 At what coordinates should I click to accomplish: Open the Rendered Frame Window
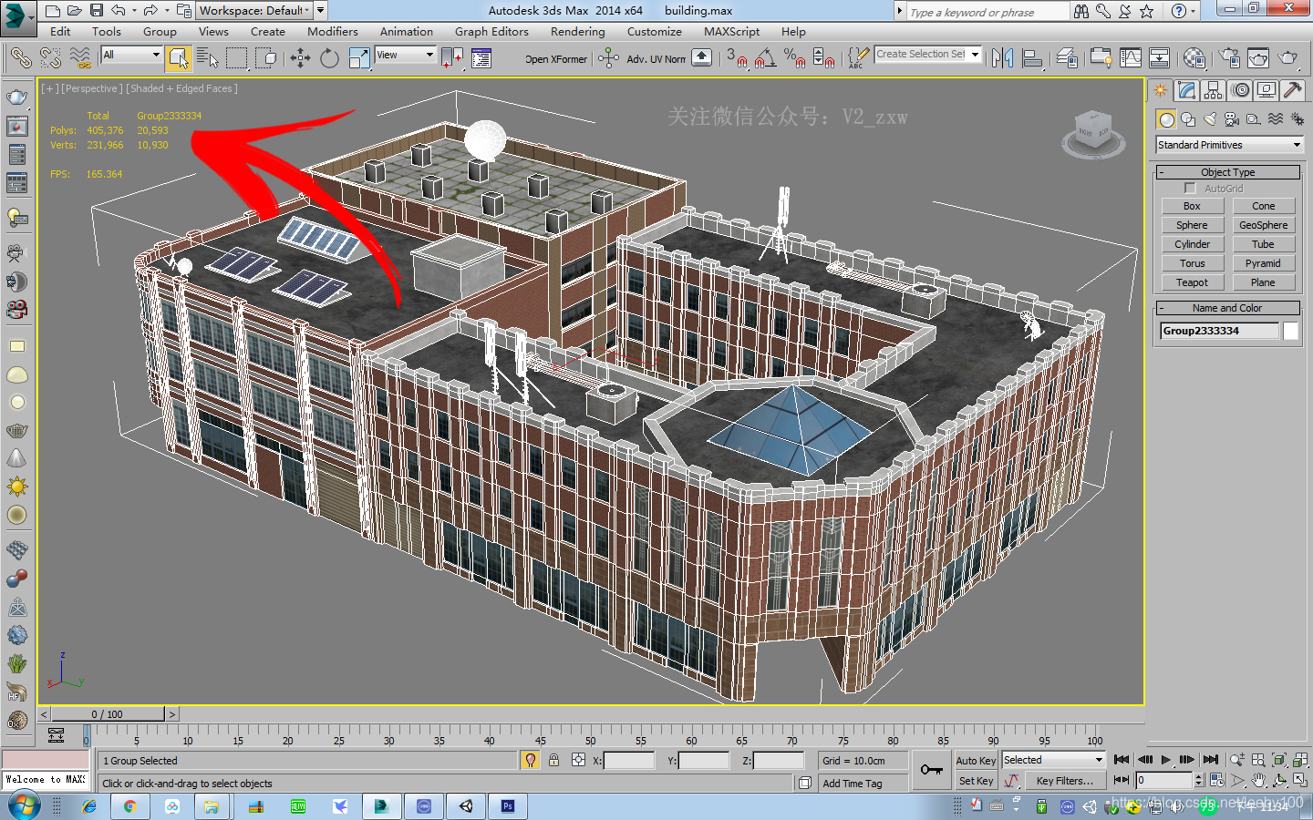click(1258, 58)
